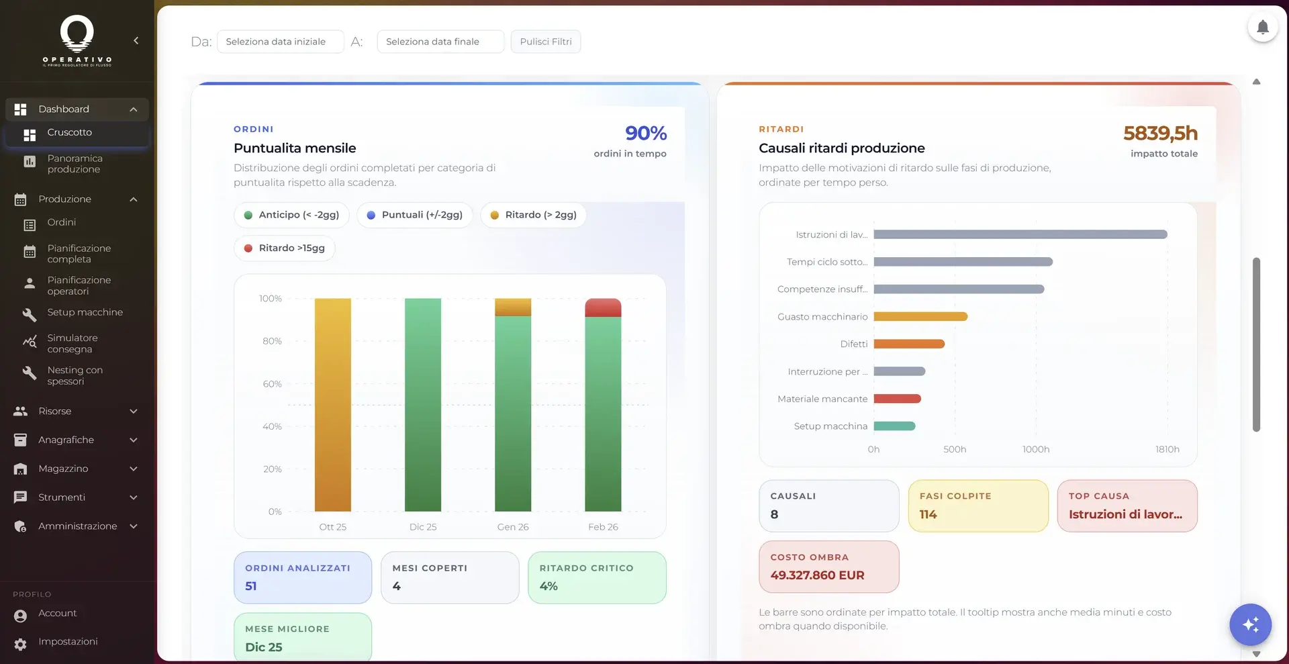Click the Ordini Analizzati card
Screen dimensions: 1289x664
click(303, 577)
